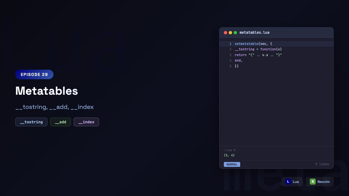Click the green maximize dot in the editor title bar
Viewport: 349px width, 196px height.
(x=235, y=33)
